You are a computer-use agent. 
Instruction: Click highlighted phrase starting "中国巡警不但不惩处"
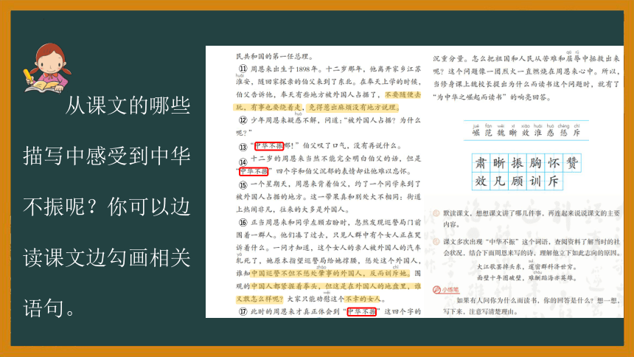click(x=330, y=273)
